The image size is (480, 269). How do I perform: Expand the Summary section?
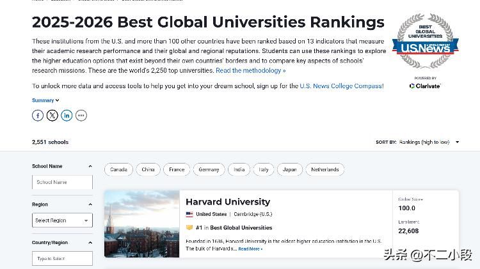point(45,100)
